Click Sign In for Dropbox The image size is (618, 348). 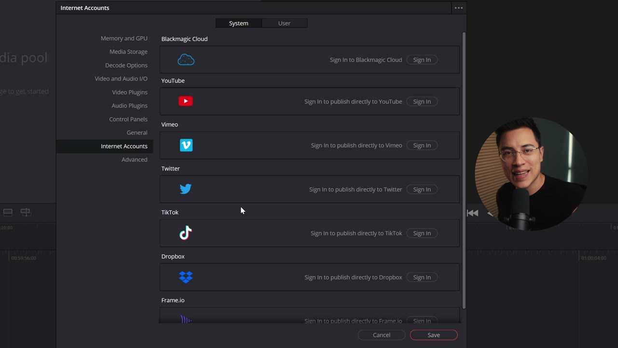[422, 277]
